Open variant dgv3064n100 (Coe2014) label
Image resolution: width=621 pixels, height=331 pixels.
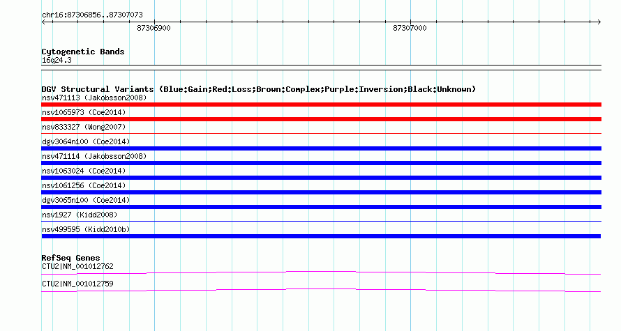[x=86, y=141]
